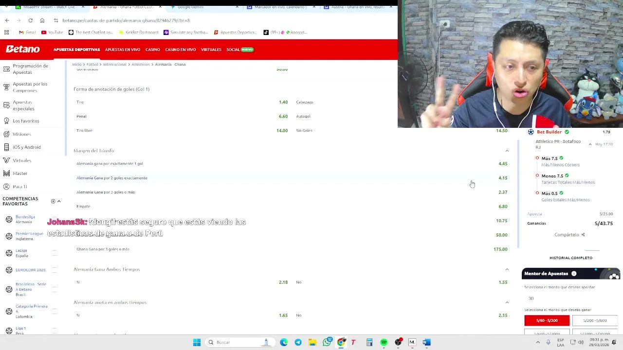Choose the S/60 - S/200 win range

(x=547, y=320)
